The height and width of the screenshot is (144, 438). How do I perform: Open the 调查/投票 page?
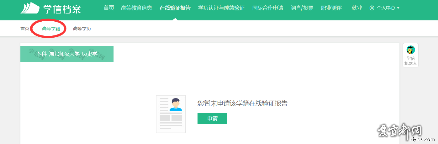[302, 8]
